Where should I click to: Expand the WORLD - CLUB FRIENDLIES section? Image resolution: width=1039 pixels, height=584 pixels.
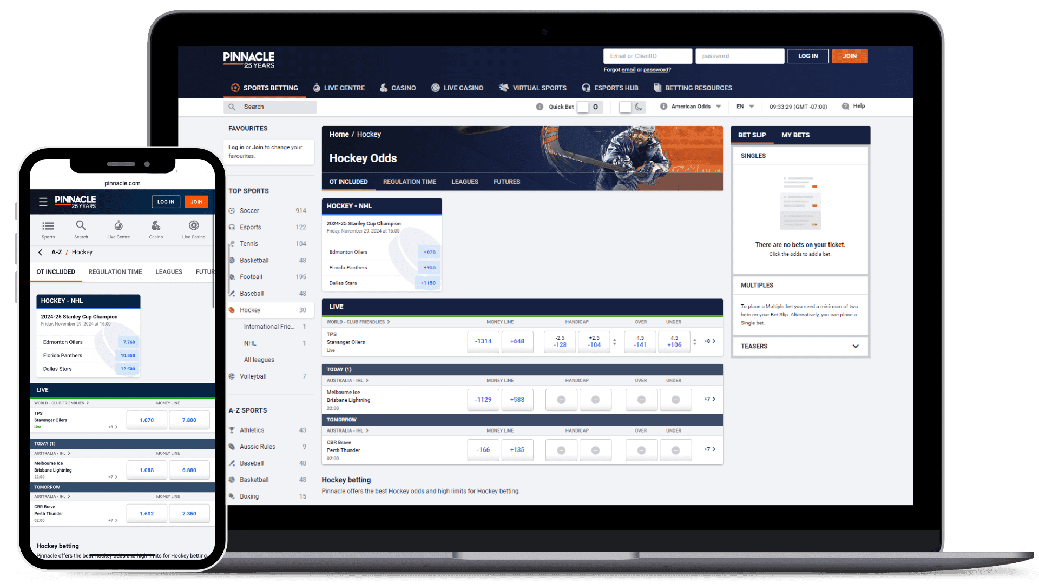point(360,322)
